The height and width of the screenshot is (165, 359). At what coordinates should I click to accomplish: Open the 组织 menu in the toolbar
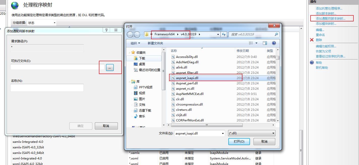135,43
